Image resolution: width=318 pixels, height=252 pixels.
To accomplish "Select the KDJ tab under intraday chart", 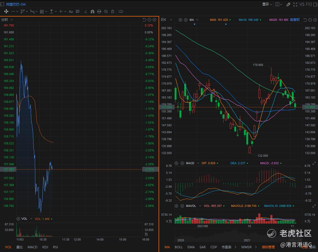I will click(45, 247).
